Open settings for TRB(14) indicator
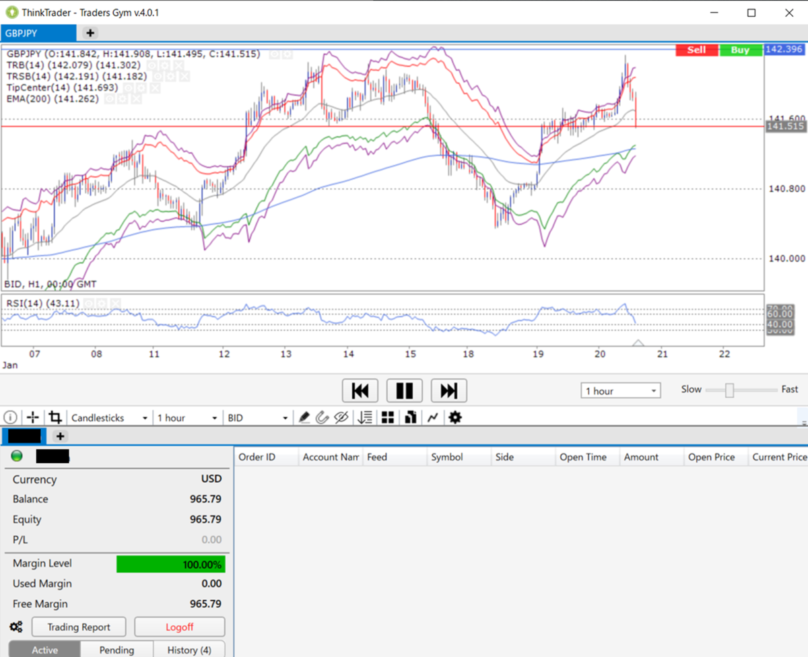 coord(165,65)
